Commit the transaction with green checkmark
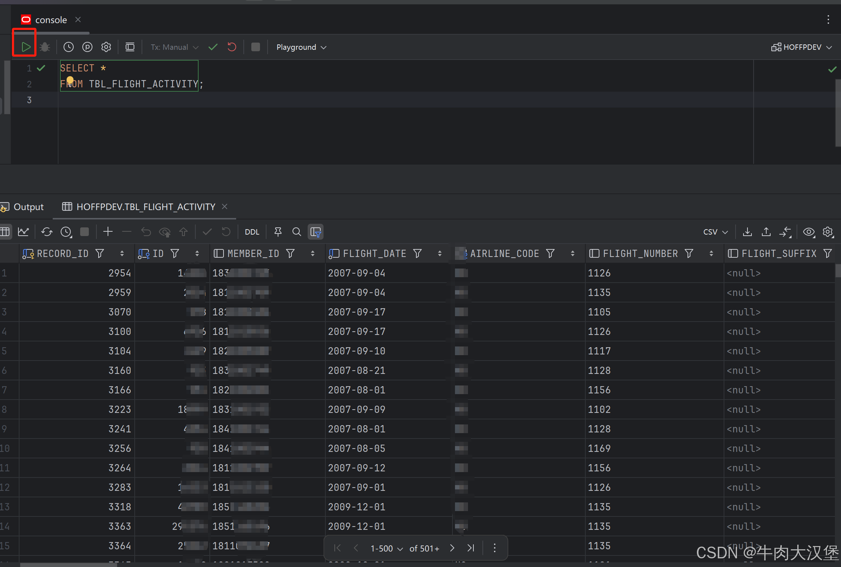 (x=213, y=47)
